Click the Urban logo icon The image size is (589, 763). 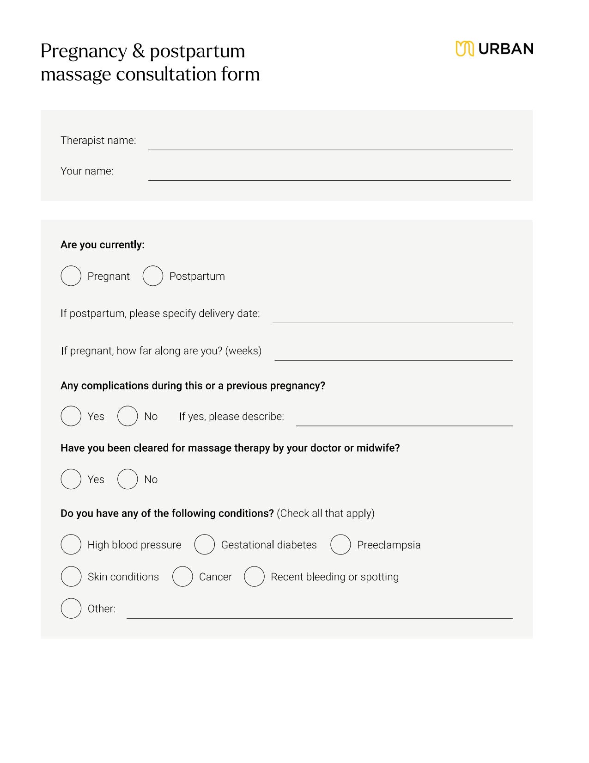point(464,49)
